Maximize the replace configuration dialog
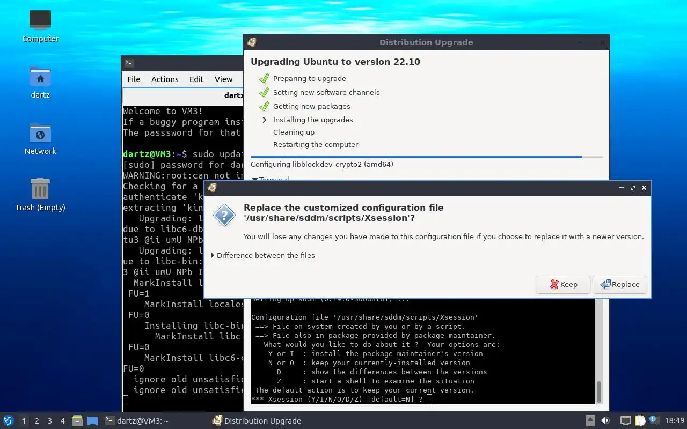Viewport: 687px width, 429px height. [633, 188]
